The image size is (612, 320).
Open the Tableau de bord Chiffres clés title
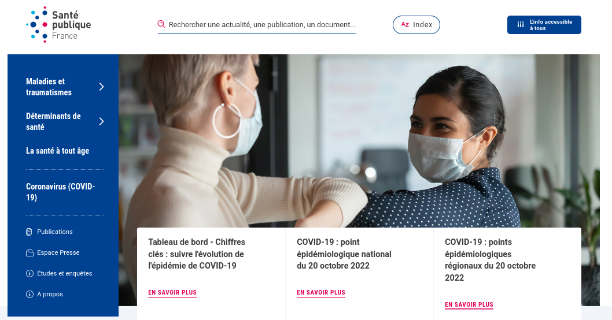(x=197, y=254)
